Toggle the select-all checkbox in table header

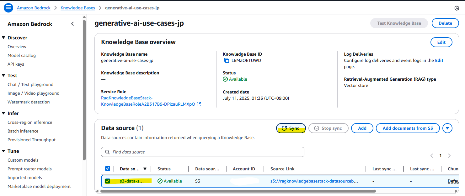coord(108,168)
